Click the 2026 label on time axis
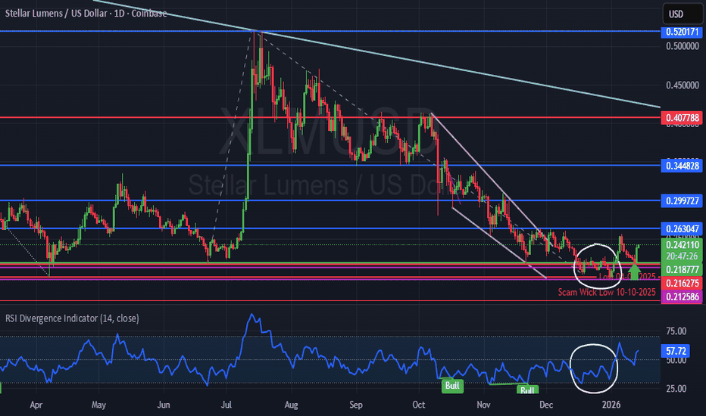Screen dimensions: 706x416 click(610, 405)
